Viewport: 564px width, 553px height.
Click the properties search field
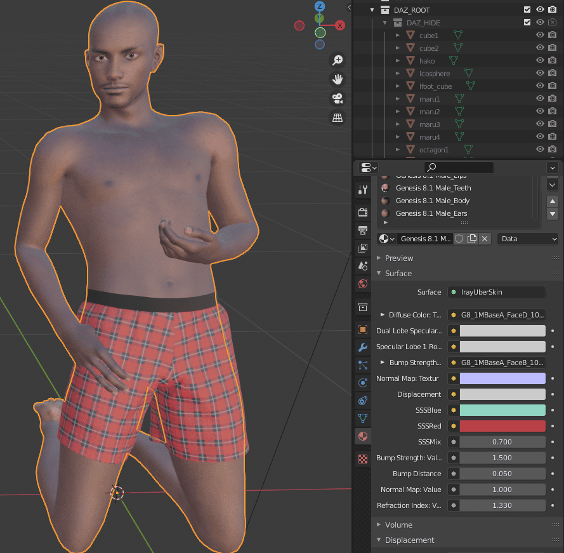point(459,168)
